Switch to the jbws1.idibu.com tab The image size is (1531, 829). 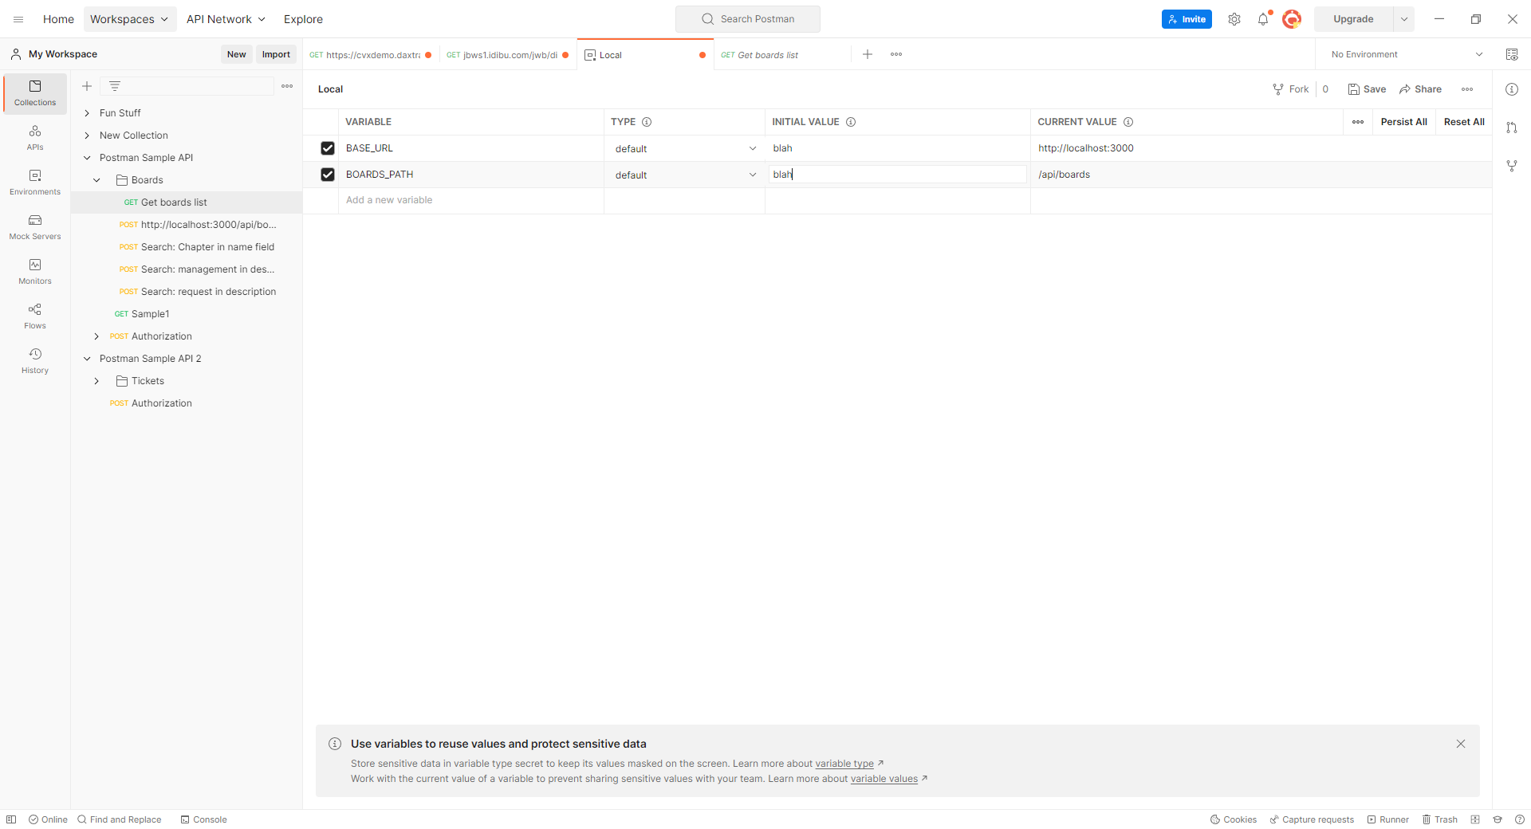tap(508, 55)
